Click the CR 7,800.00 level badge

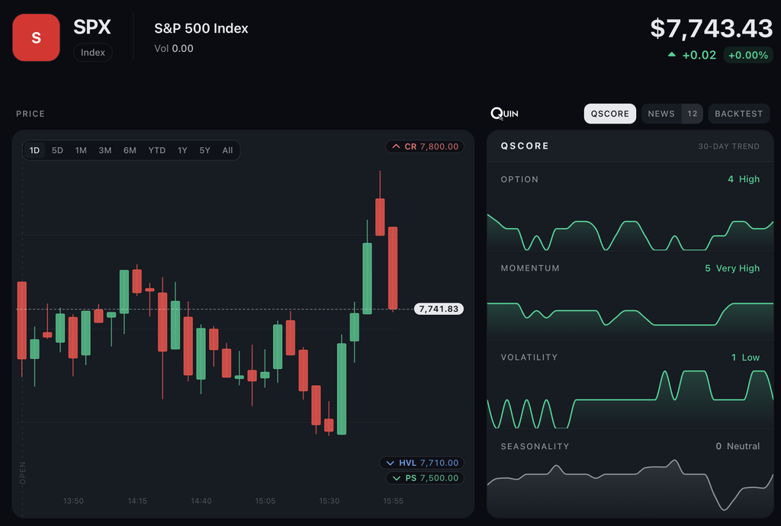pos(425,147)
